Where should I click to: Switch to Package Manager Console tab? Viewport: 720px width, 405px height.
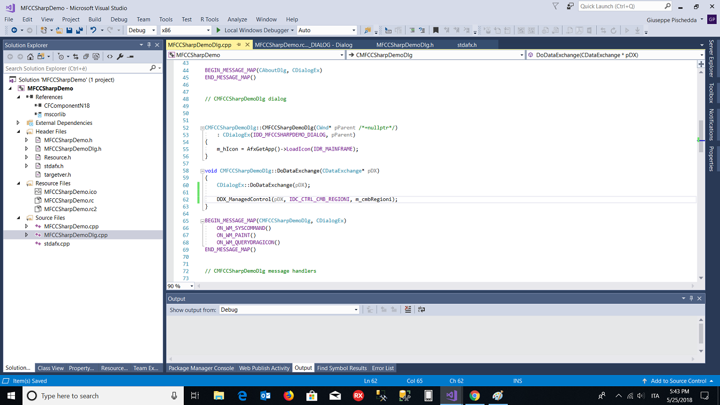[201, 368]
